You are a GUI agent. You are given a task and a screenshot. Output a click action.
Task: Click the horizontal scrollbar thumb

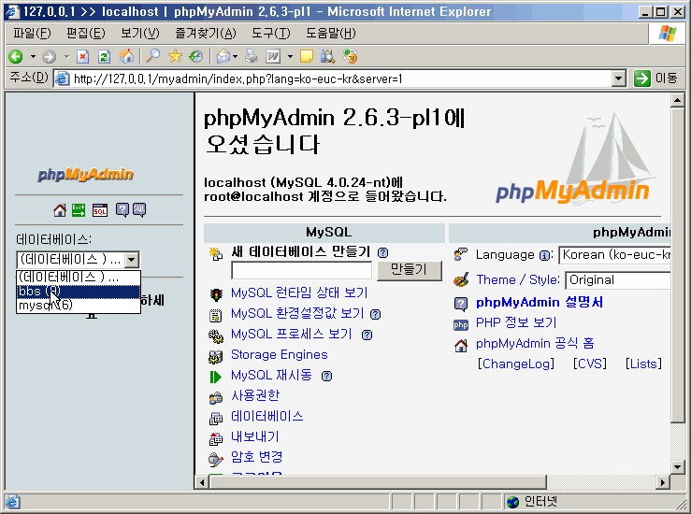click(378, 483)
